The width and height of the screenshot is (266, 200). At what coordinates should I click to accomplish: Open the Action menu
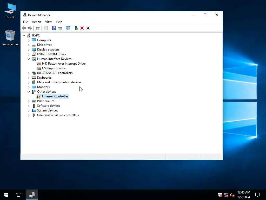tap(36, 22)
